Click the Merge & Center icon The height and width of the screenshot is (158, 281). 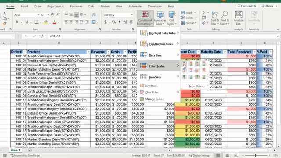94,22
